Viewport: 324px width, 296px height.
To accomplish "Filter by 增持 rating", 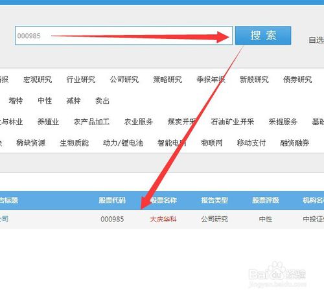I will pos(16,100).
